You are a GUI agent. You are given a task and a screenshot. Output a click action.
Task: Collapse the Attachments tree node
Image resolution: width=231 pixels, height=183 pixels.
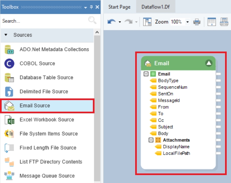coord(151,140)
